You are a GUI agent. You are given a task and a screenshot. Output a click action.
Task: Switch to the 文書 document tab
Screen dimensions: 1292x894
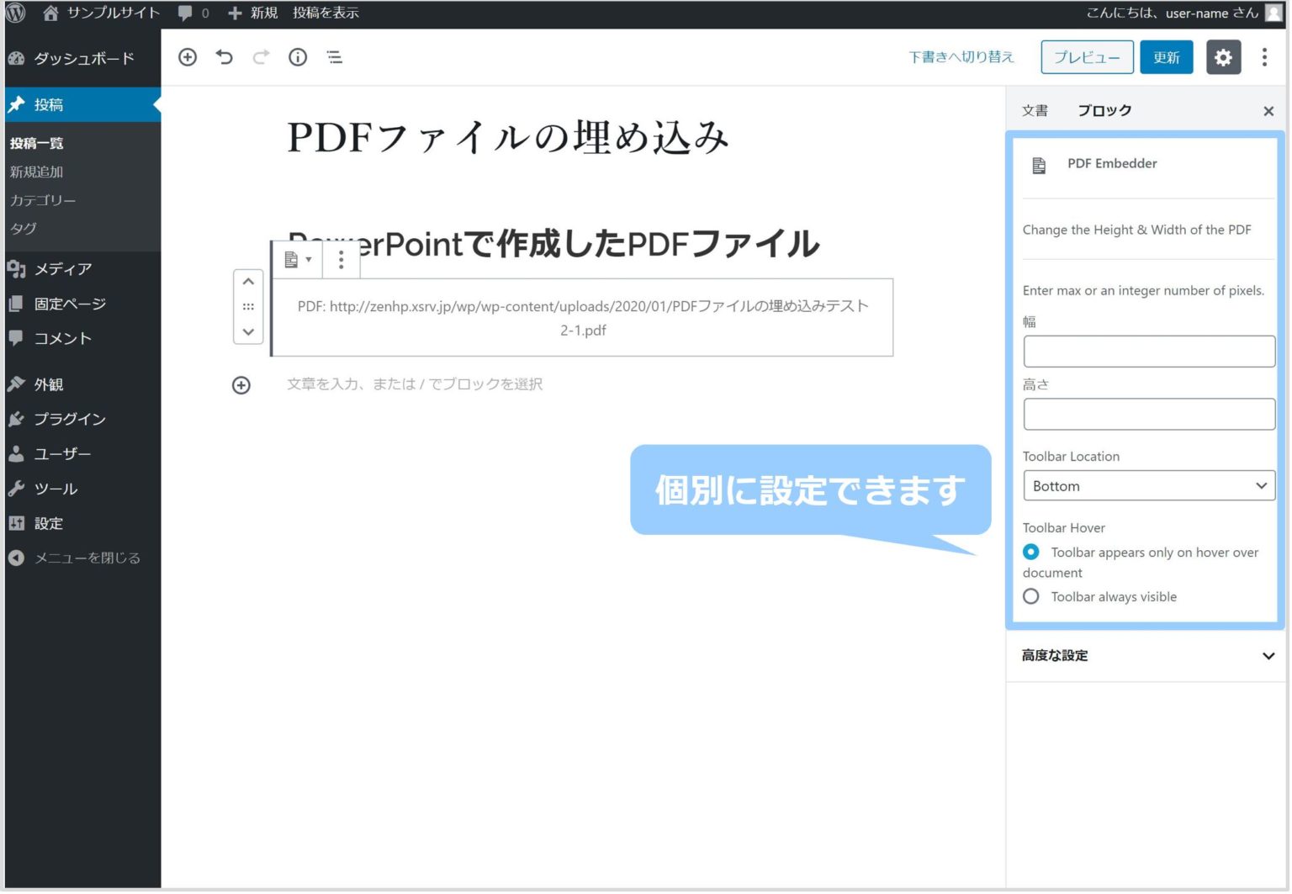(1035, 110)
